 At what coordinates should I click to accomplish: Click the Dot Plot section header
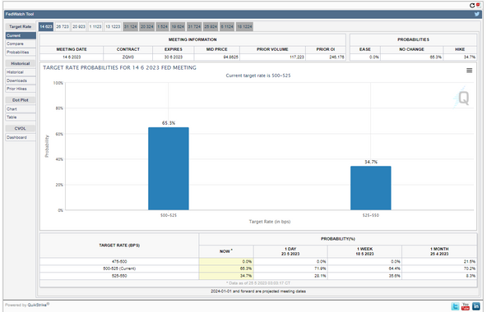[21, 100]
